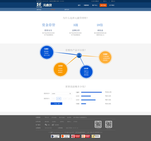Click the light orange product circle on the right
The width and height of the screenshot is (151, 141).
click(x=105, y=57)
